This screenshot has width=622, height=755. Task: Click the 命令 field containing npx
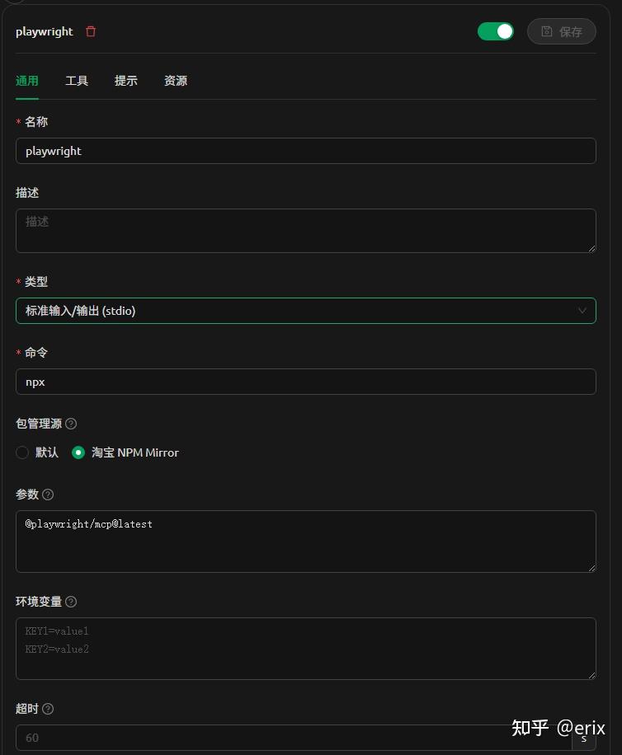(305, 382)
